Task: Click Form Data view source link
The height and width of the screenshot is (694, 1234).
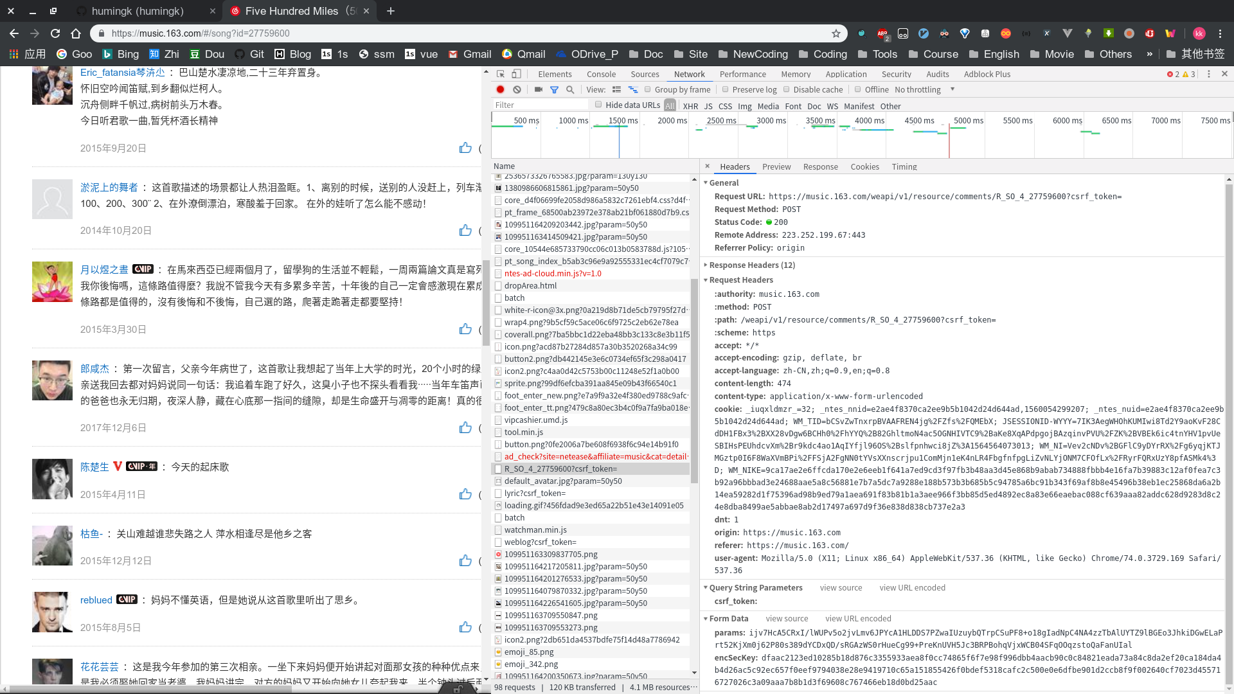Action: pyautogui.click(x=787, y=618)
